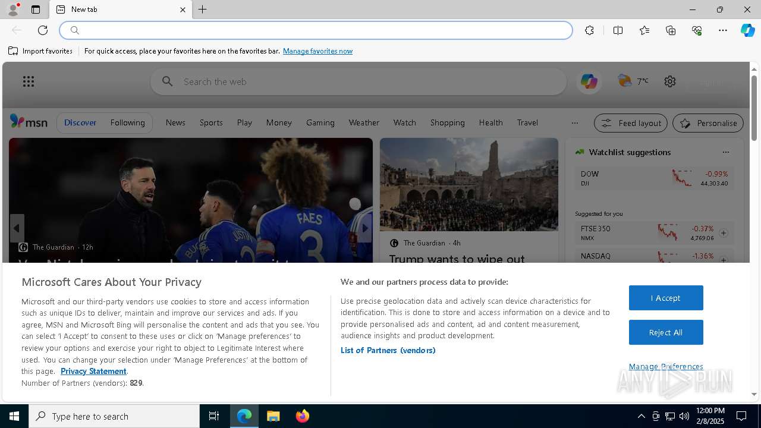
Task: Open the volume speaker icon
Action: [684, 416]
